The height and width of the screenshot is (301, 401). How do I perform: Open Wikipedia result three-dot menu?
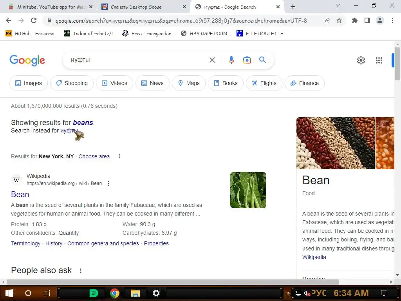(108, 183)
